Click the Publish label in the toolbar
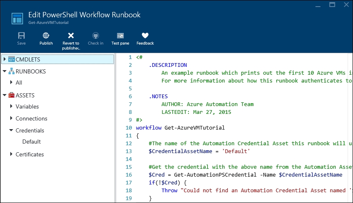Viewport: 353px width, 203px height. coord(46,43)
